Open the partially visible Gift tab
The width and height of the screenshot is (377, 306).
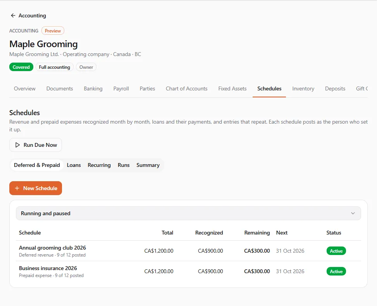[362, 89]
